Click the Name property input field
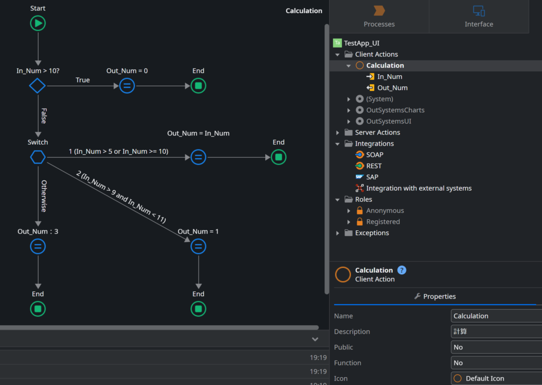 point(495,316)
